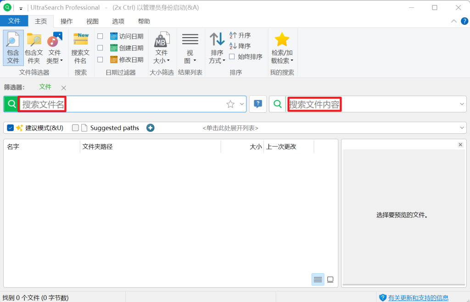Open the 文件类型 filter tool

click(x=55, y=46)
